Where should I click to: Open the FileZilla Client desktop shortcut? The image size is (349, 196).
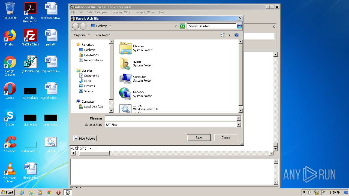pos(30,38)
